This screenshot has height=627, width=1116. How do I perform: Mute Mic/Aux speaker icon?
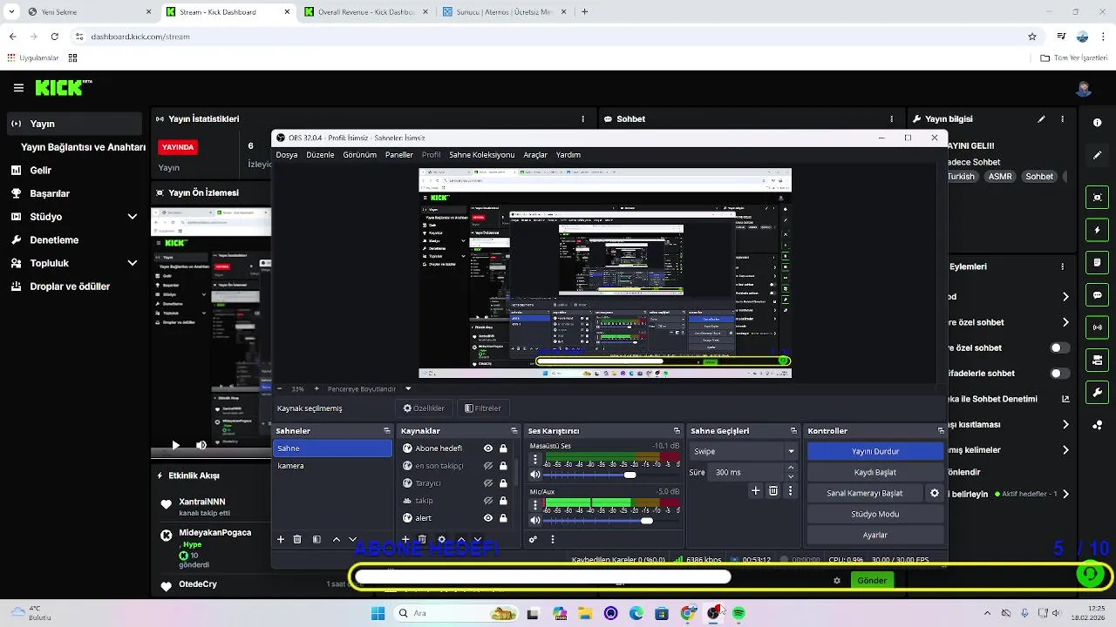click(x=535, y=521)
